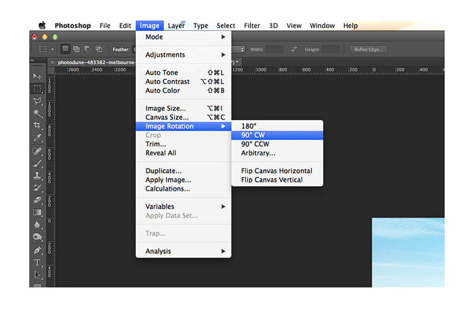This screenshot has height=313, width=473.
Task: Open the Help menu
Action: (x=350, y=25)
